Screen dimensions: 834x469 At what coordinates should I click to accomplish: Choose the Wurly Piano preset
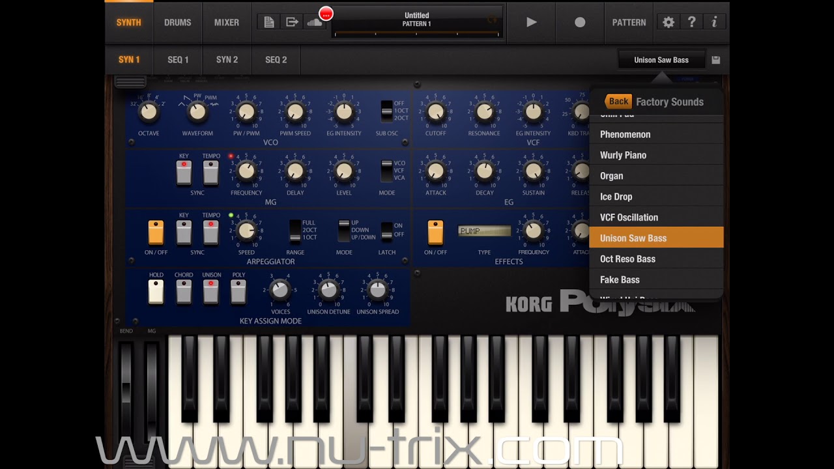pyautogui.click(x=656, y=155)
